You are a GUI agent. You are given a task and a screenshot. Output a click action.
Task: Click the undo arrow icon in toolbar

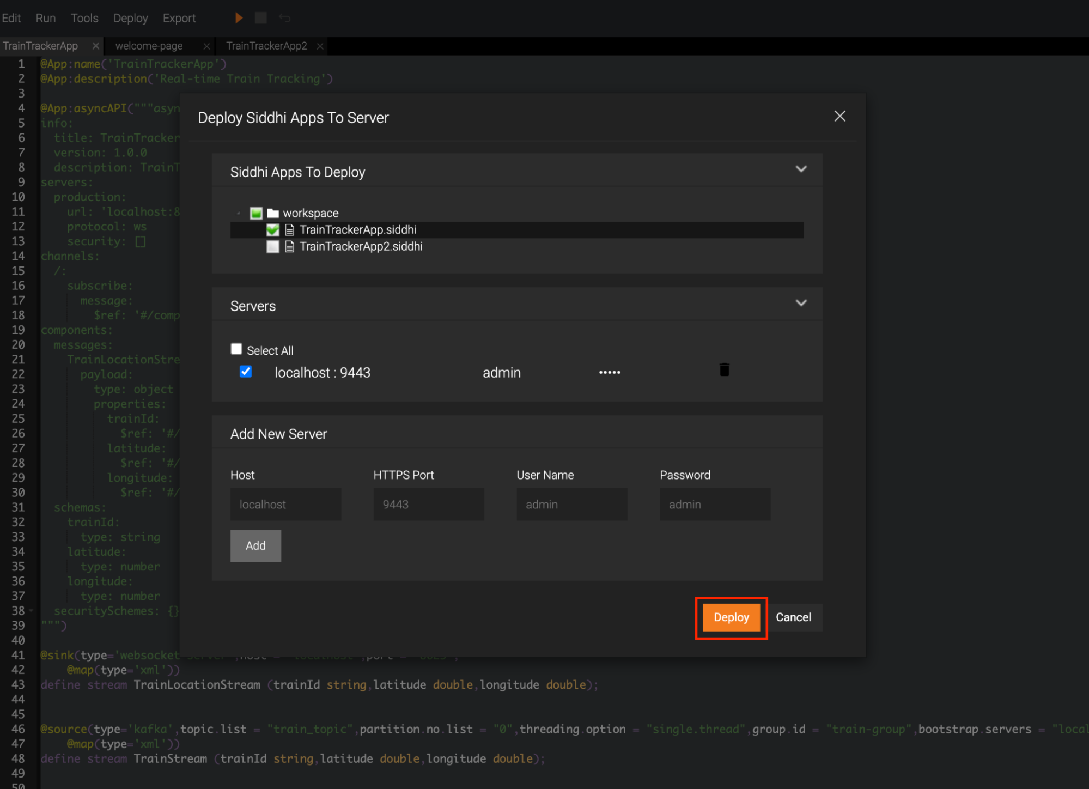pos(284,18)
